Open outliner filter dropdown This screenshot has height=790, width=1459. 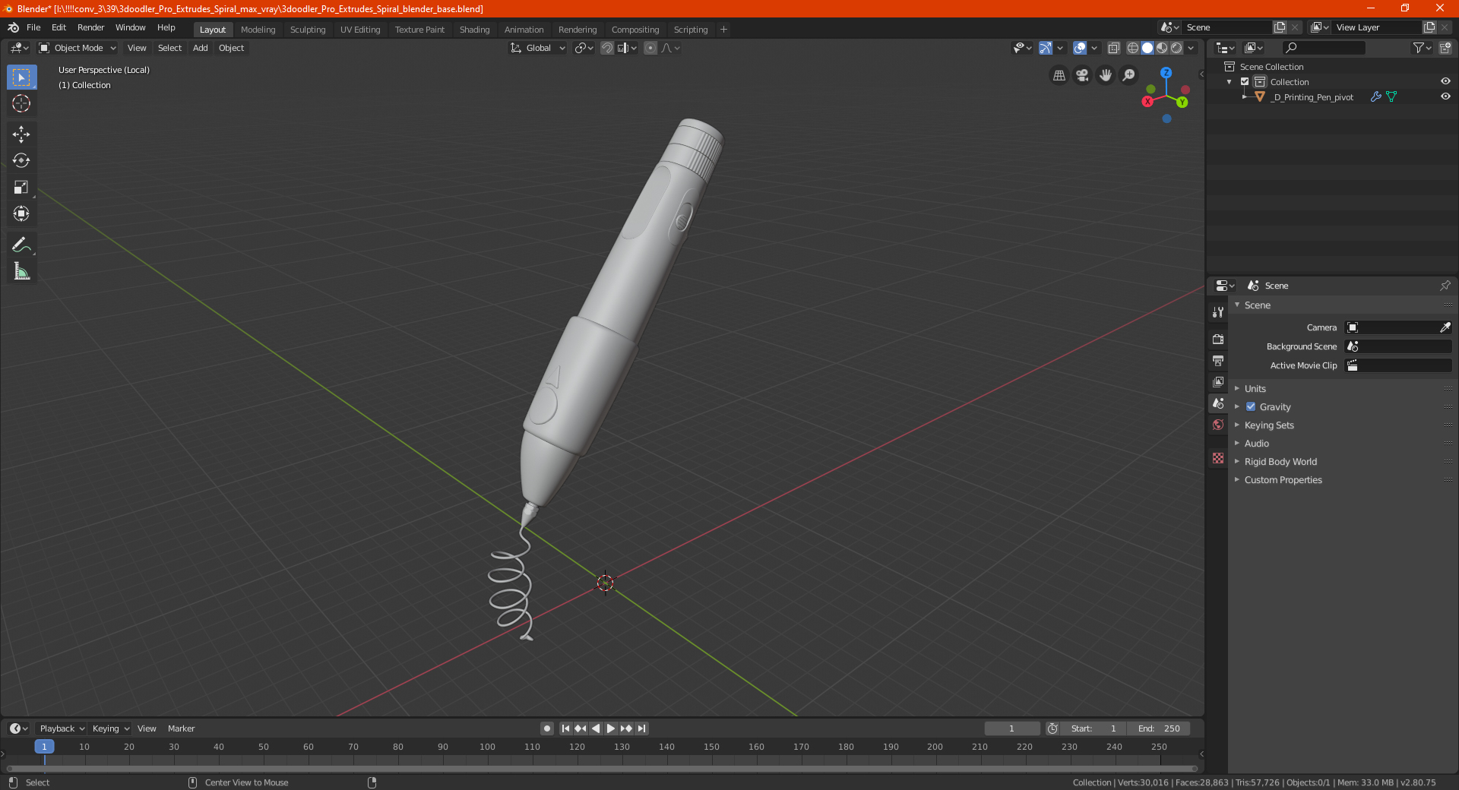tap(1422, 48)
